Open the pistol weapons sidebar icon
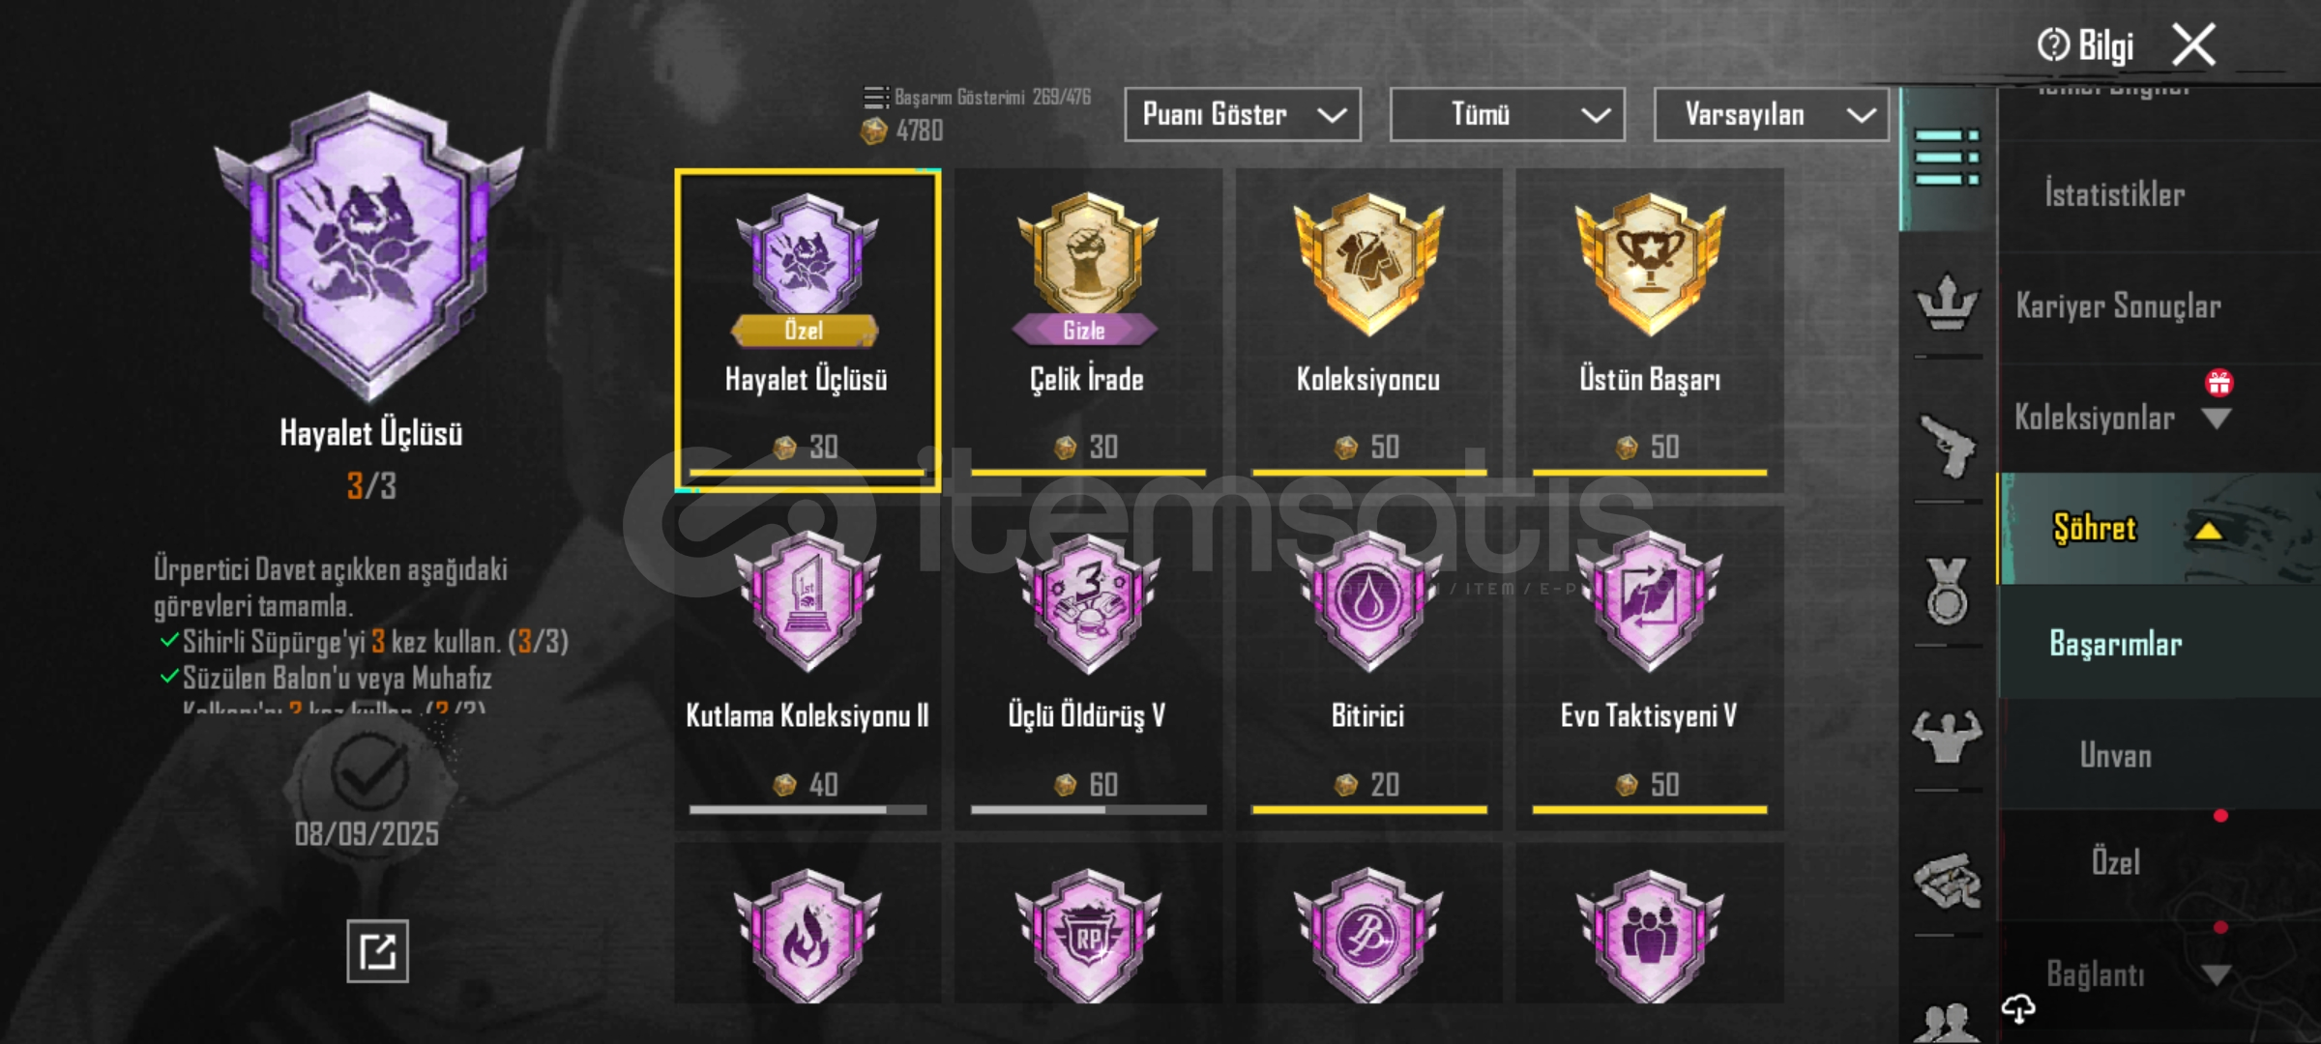2321x1044 pixels. (1947, 446)
